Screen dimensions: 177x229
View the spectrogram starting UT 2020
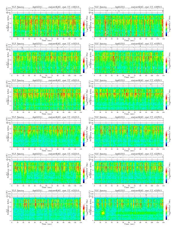pos(46,99)
